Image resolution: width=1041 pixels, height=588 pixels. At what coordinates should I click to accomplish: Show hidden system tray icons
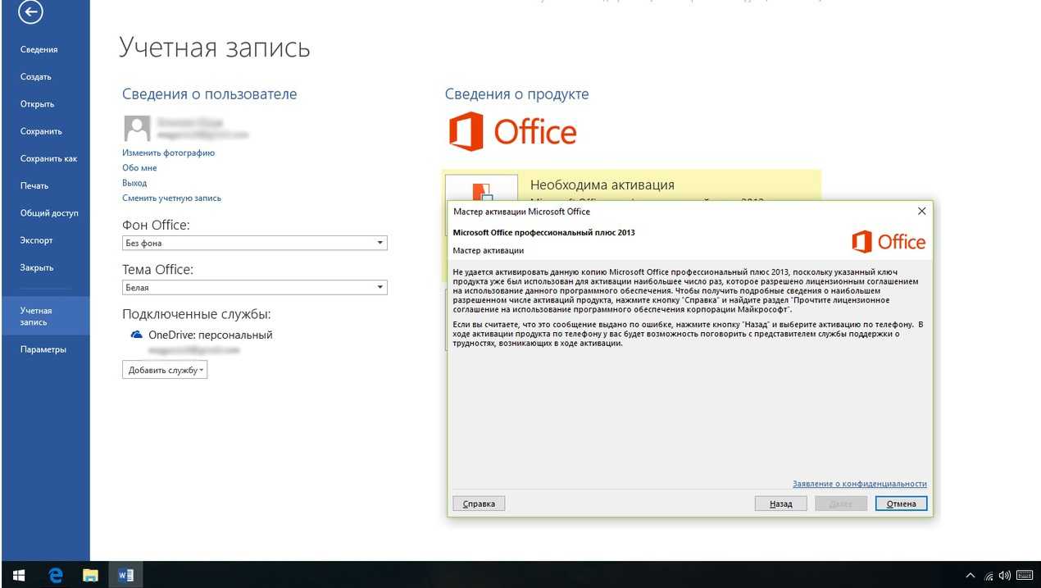pos(971,576)
